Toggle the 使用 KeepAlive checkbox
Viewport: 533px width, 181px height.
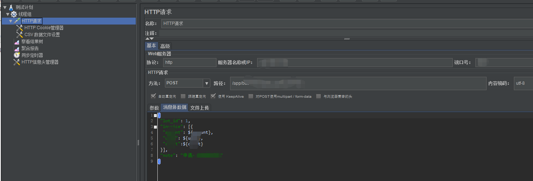point(213,96)
